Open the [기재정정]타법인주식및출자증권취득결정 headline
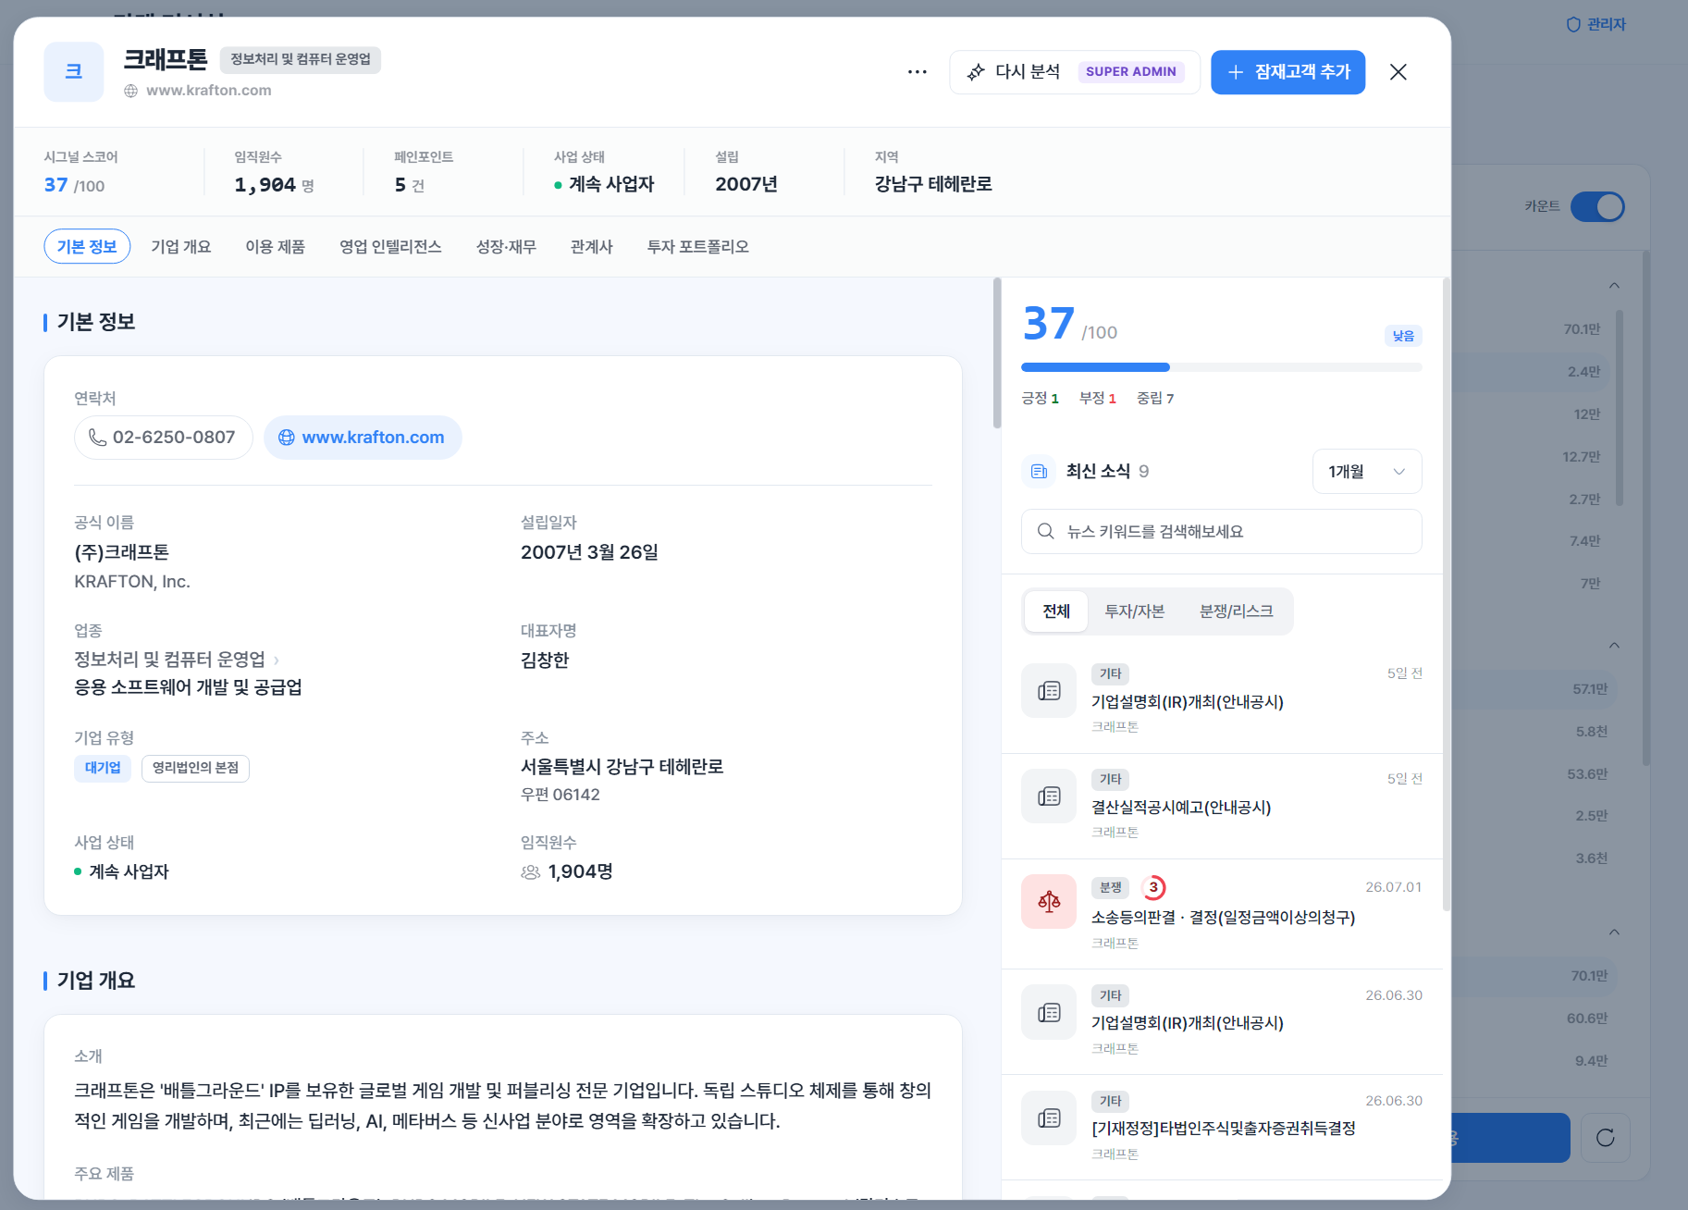The height and width of the screenshot is (1210, 1688). tap(1224, 1129)
